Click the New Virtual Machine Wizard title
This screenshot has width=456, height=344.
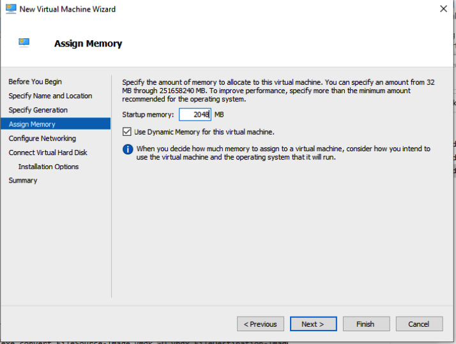[68, 10]
